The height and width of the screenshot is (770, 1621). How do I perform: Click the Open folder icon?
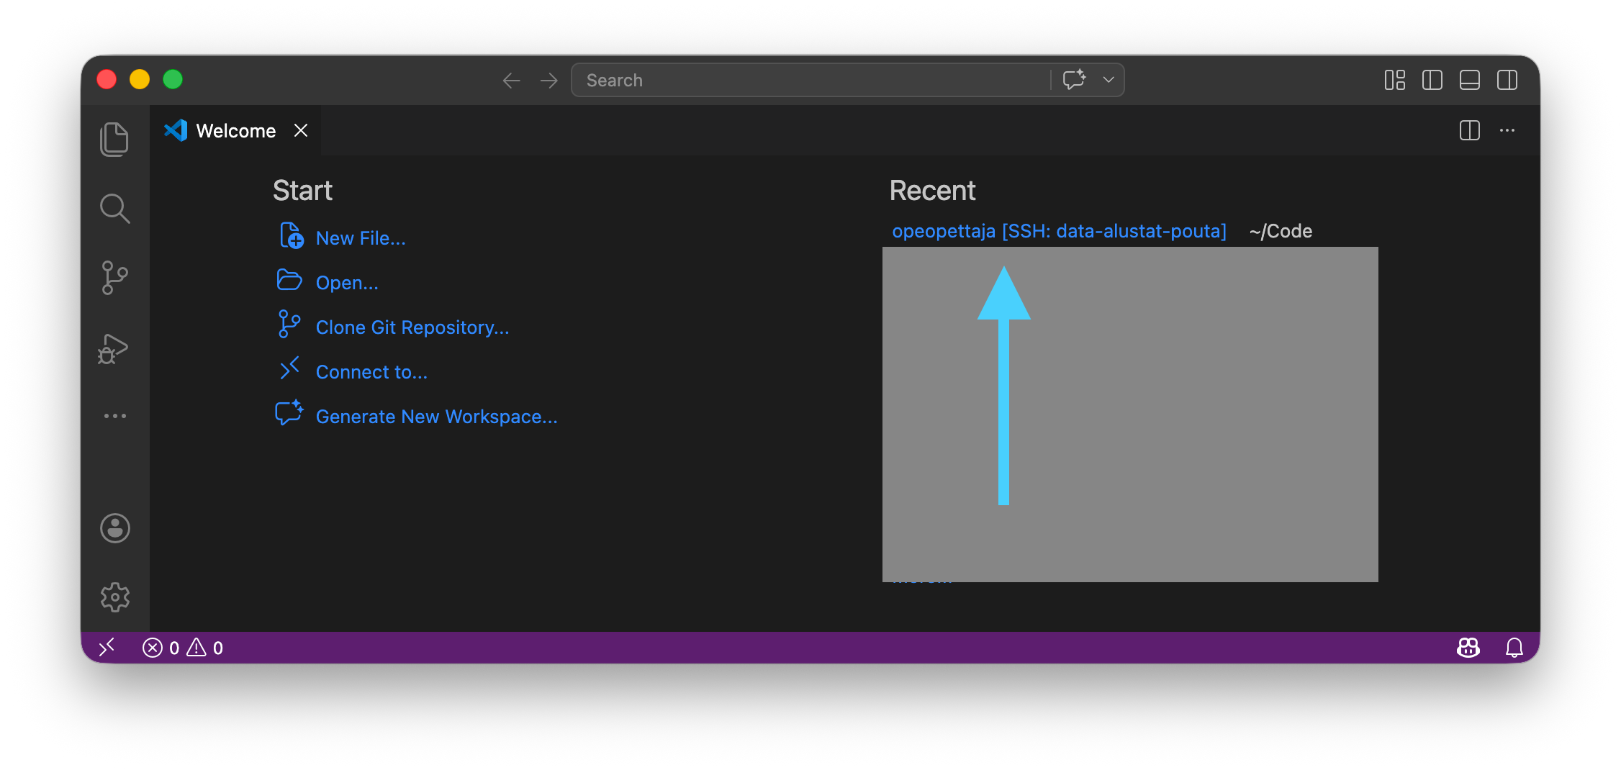(289, 280)
